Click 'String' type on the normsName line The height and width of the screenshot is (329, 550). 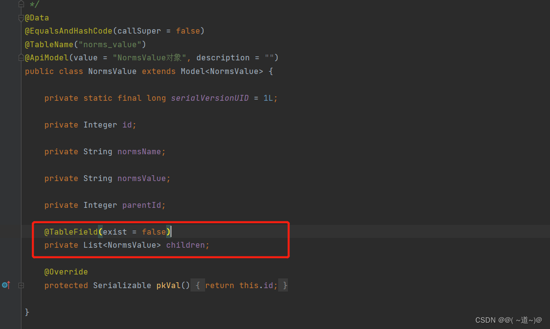97,152
